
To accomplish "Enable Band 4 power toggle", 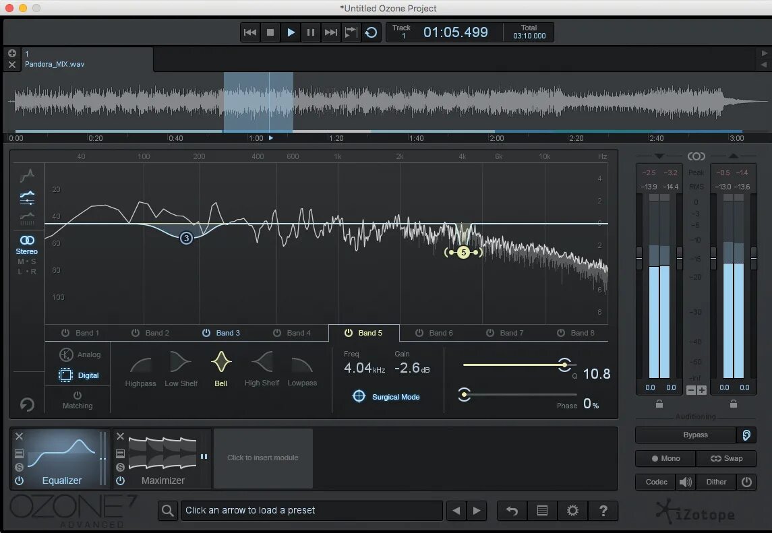I will tap(277, 333).
